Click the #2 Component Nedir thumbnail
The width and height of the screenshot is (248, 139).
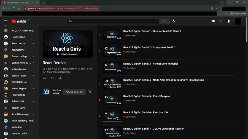[x=112, y=51]
